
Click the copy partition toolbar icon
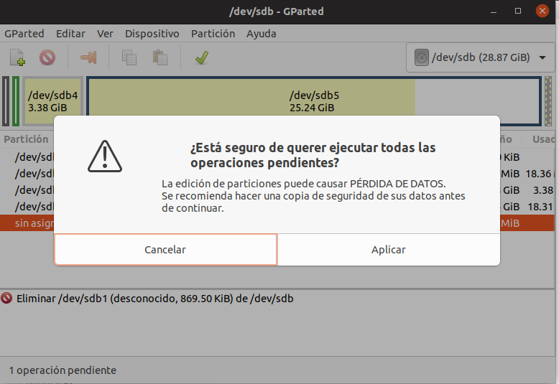coord(129,57)
